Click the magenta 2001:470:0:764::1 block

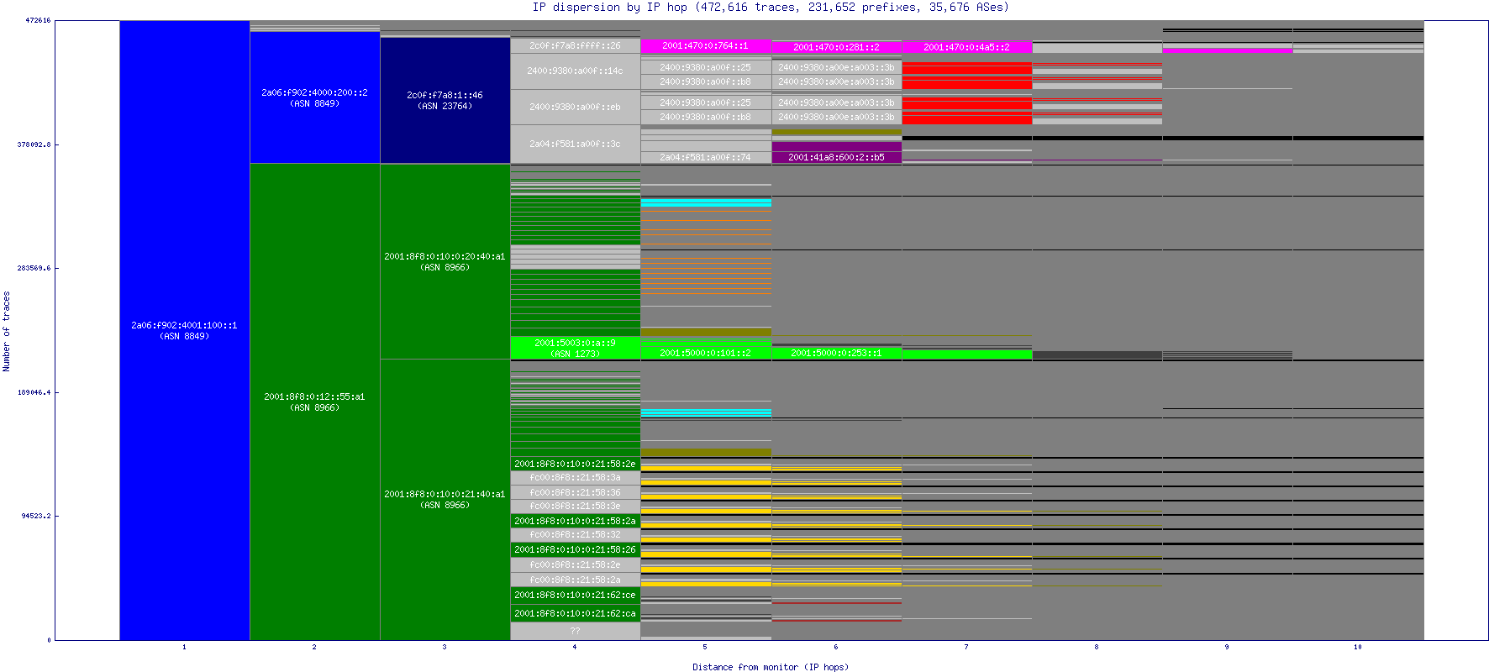coord(705,46)
